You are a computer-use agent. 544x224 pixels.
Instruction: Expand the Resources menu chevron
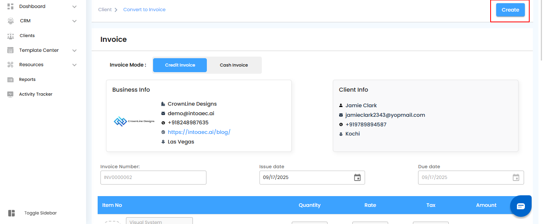[75, 65]
